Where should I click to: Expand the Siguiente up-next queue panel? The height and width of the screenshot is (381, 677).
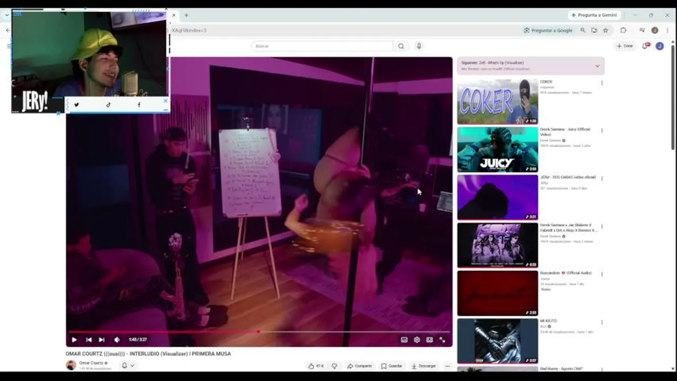click(597, 66)
